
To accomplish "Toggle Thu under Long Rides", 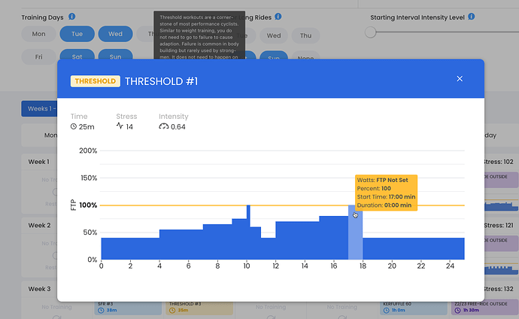I will tap(306, 35).
